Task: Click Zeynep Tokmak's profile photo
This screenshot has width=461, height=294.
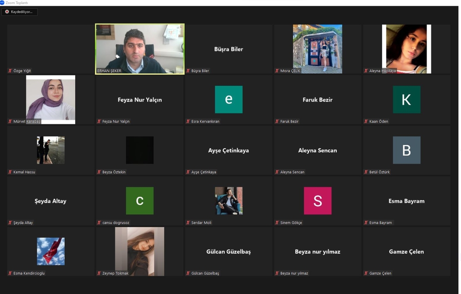Action: coord(140,251)
